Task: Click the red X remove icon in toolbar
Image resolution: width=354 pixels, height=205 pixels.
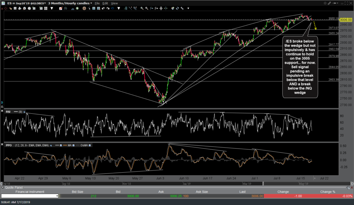Action: [2, 8]
